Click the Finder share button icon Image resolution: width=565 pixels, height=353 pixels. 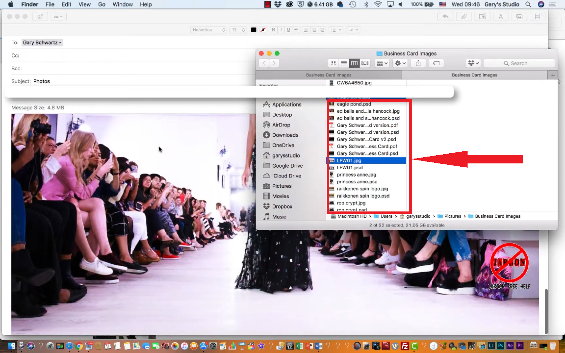[x=418, y=63]
